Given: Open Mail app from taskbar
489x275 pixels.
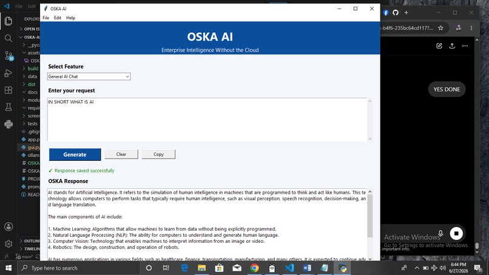Looking at the screenshot, I should click(x=237, y=268).
